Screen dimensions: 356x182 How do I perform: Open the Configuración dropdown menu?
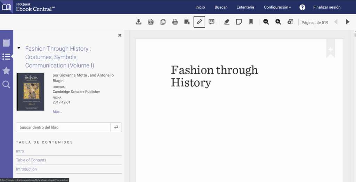(x=277, y=7)
